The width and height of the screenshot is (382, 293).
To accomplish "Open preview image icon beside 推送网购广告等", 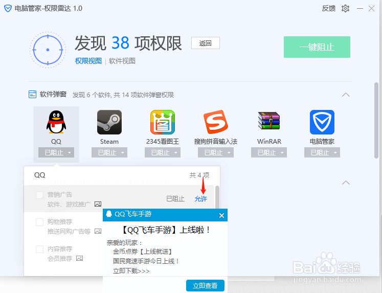I will [98, 231].
